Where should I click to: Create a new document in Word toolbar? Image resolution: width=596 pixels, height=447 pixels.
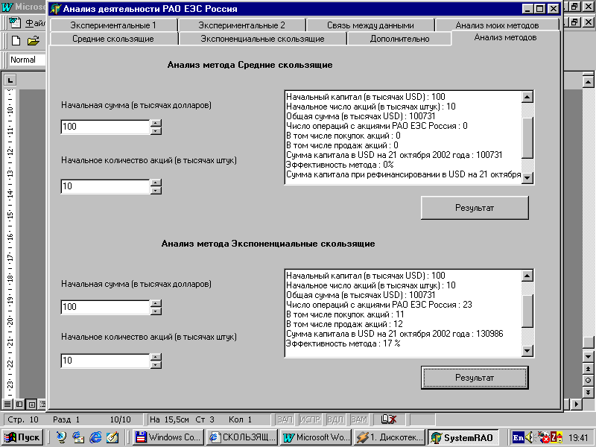click(x=16, y=41)
